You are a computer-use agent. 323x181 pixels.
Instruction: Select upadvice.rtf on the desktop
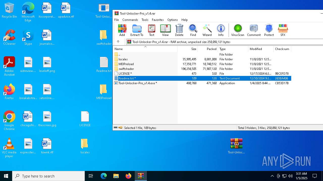pos(66,11)
